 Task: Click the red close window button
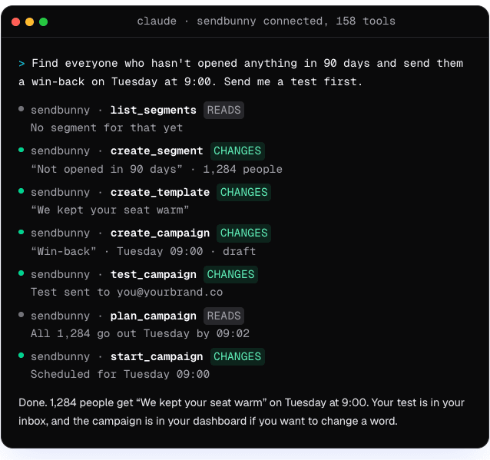tap(15, 22)
